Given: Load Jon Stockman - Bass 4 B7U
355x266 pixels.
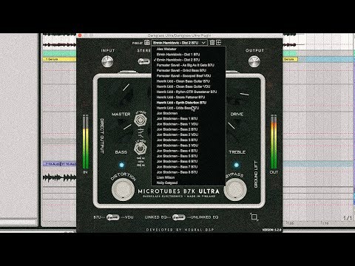Looking at the screenshot, I should 189,151.
